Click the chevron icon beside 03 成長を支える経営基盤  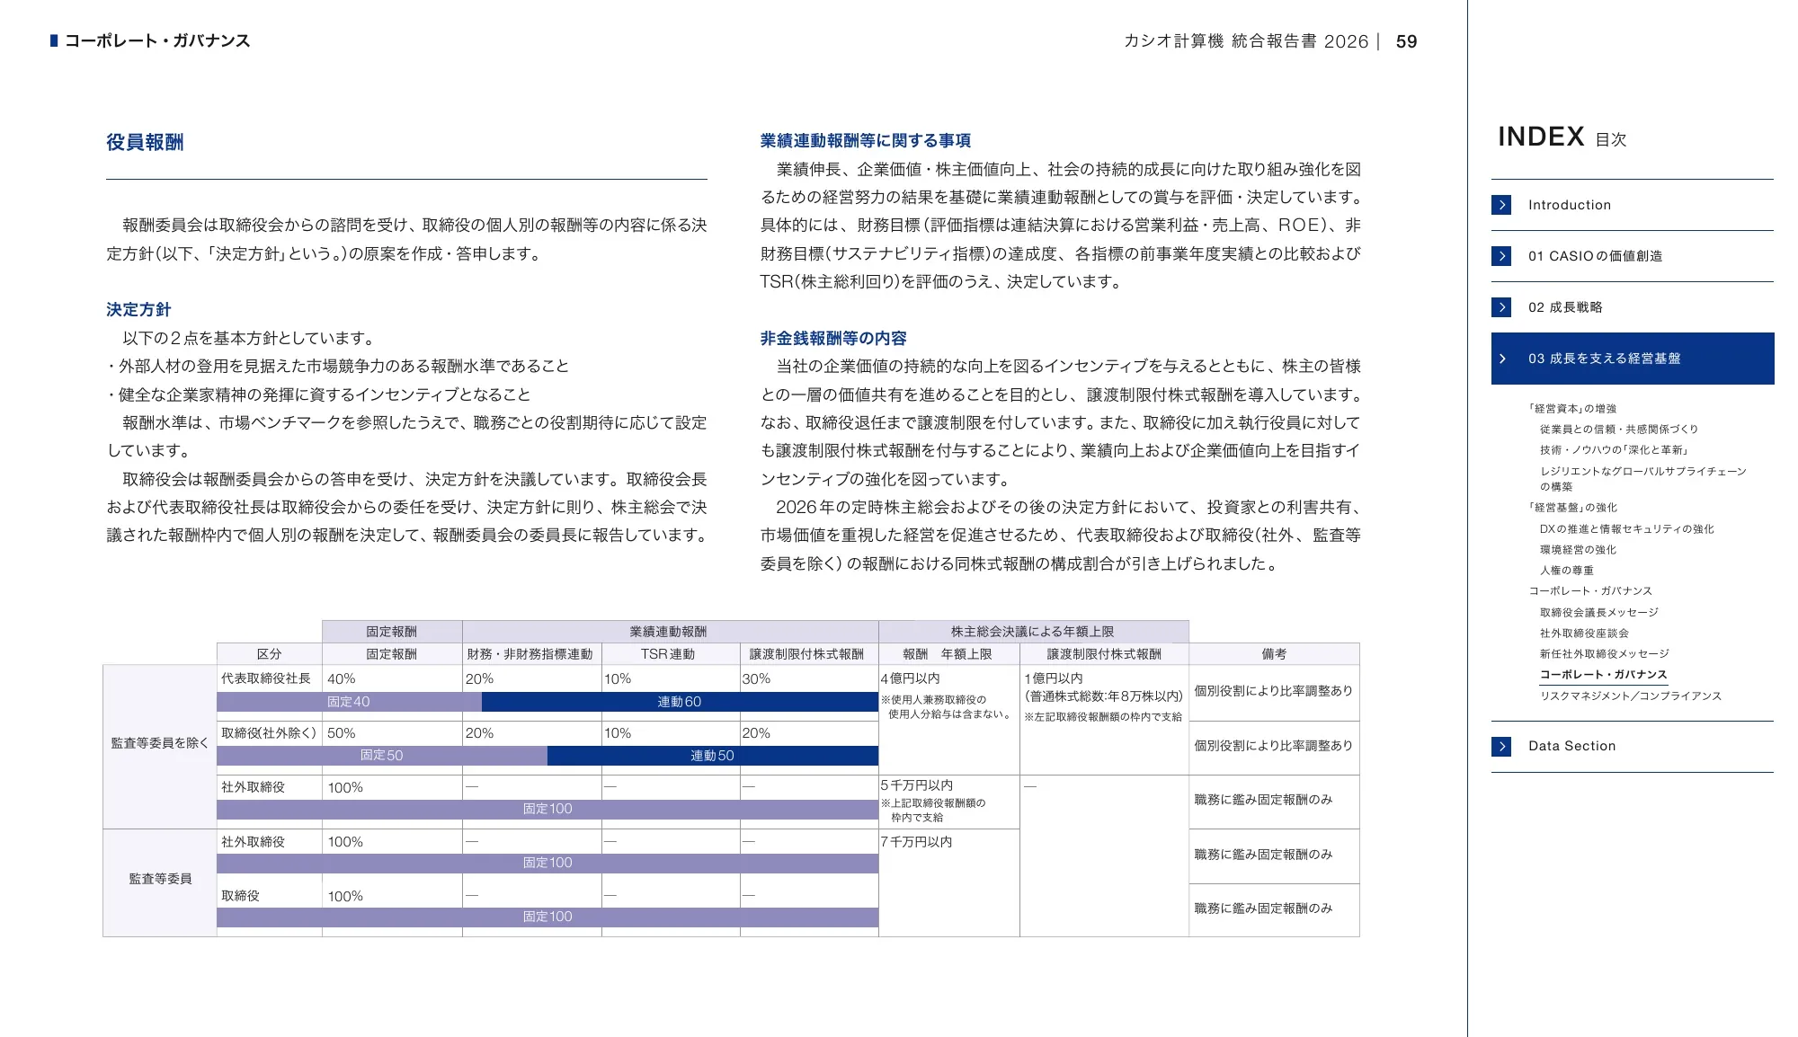point(1501,359)
